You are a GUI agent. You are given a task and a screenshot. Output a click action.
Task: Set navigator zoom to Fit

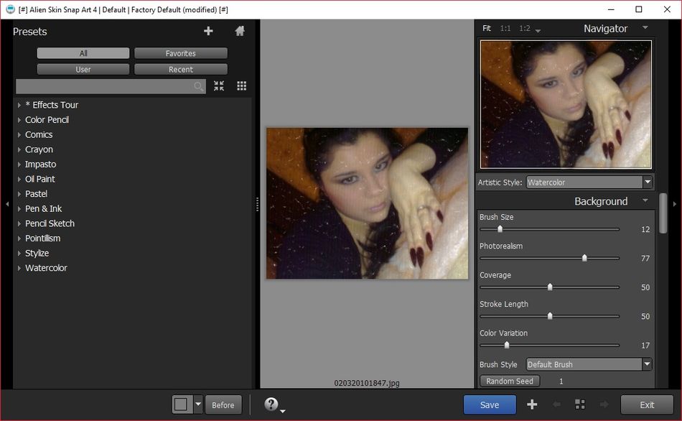pyautogui.click(x=487, y=28)
